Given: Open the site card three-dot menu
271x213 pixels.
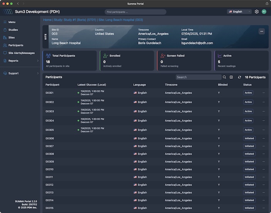Looking at the screenshot, I should (x=262, y=31).
